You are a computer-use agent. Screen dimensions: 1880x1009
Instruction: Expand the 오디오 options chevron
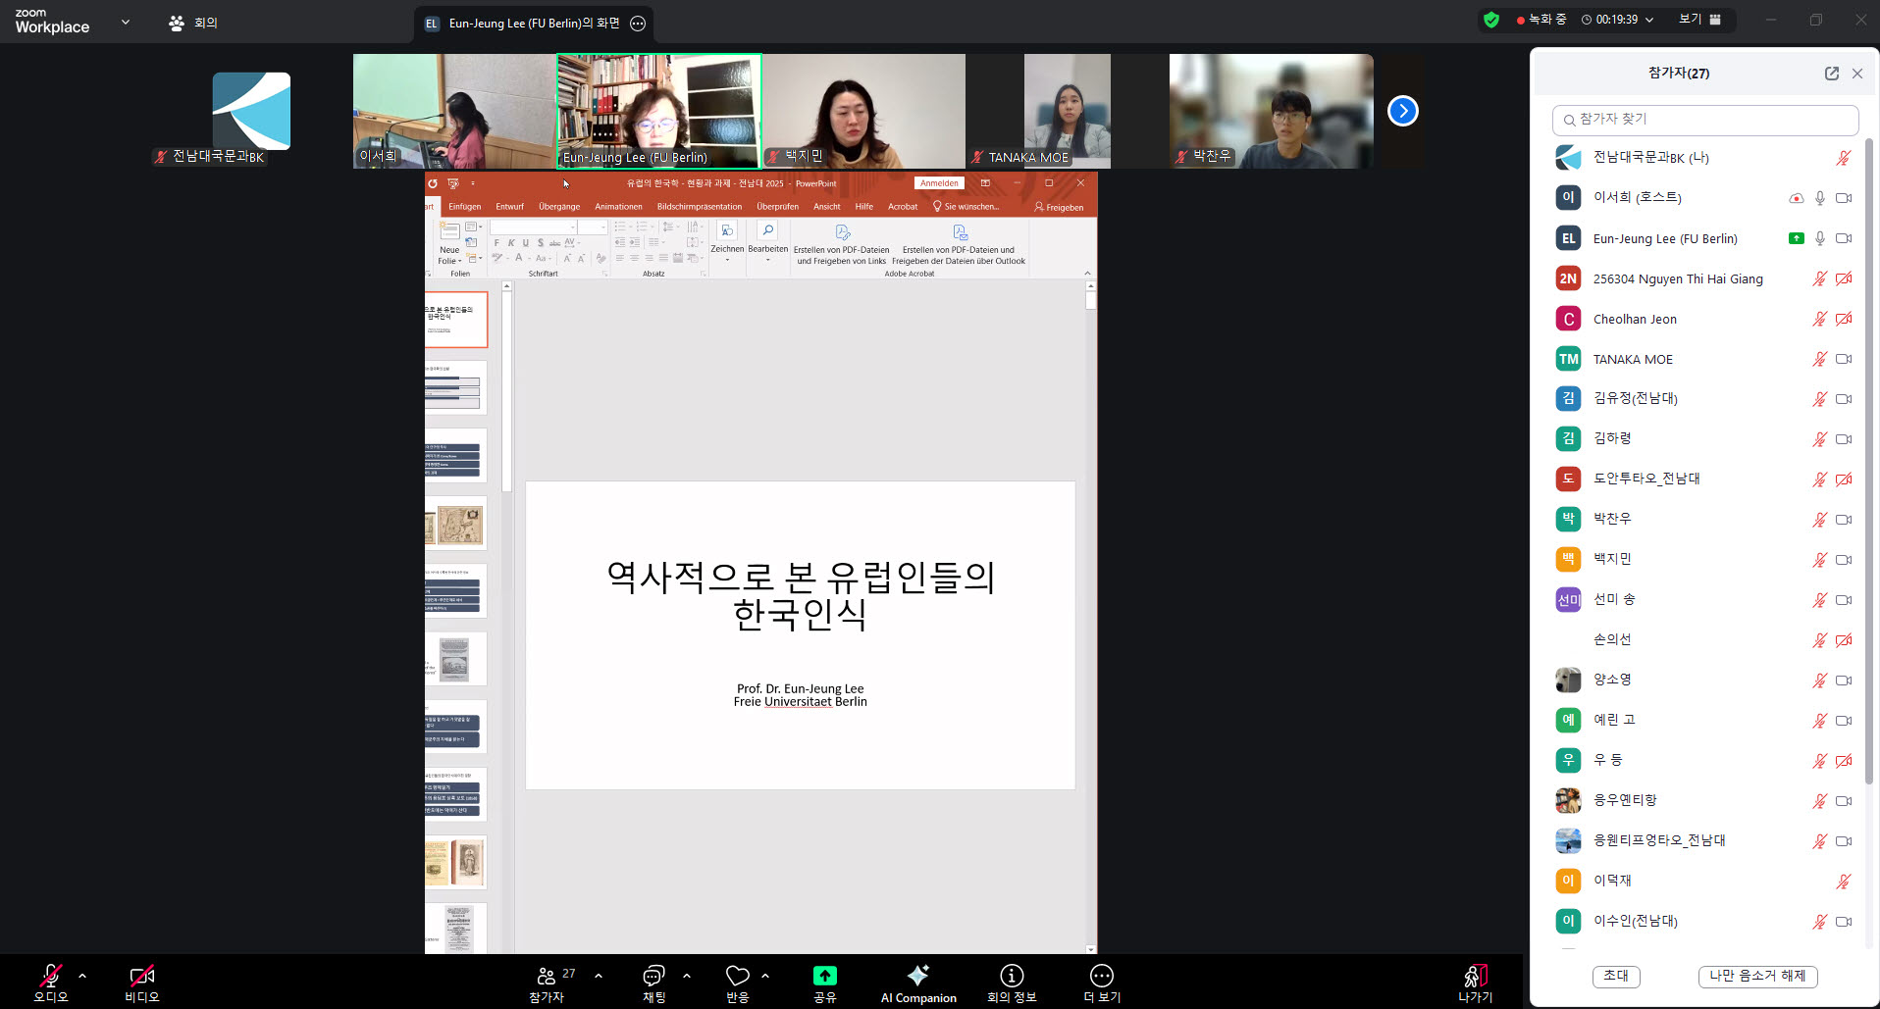tap(81, 976)
